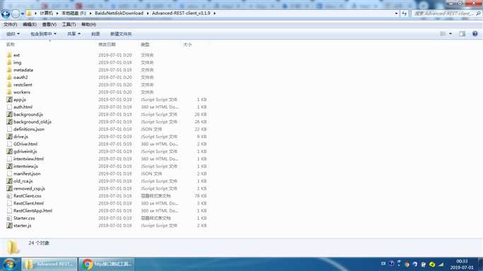The width and height of the screenshot is (483, 271).
Task: Click the background.js script icon
Action: click(x=9, y=114)
